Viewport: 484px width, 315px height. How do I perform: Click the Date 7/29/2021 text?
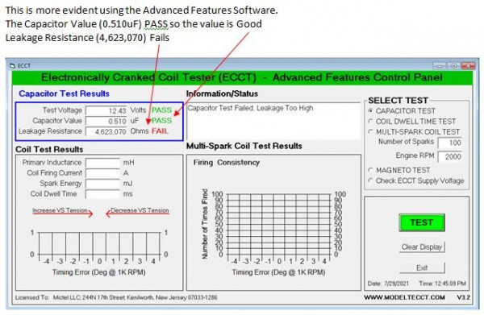click(388, 284)
